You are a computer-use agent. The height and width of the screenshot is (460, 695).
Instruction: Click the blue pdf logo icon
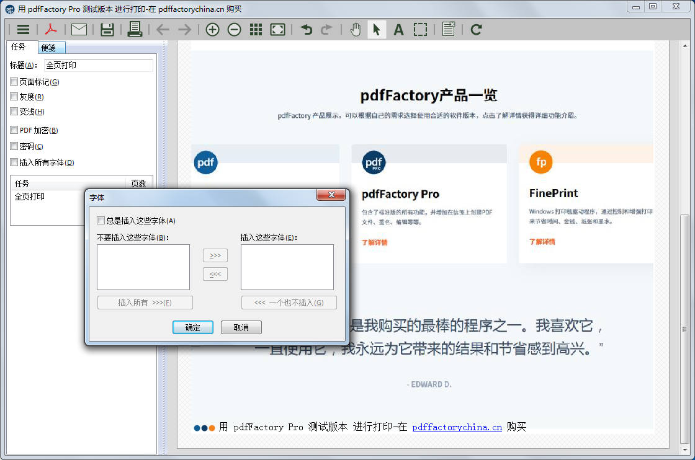[x=205, y=162]
